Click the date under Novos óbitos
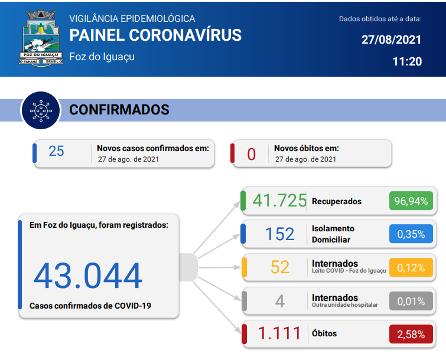 pyautogui.click(x=305, y=159)
